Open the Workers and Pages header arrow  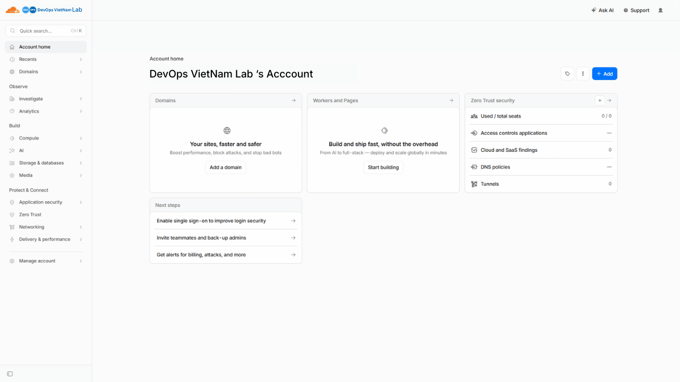451,100
